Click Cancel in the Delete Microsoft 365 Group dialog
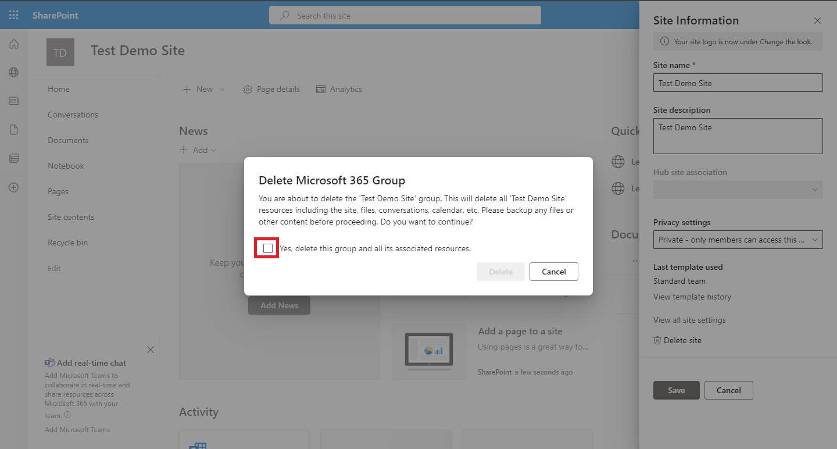Screen dimensions: 837x449 553,272
